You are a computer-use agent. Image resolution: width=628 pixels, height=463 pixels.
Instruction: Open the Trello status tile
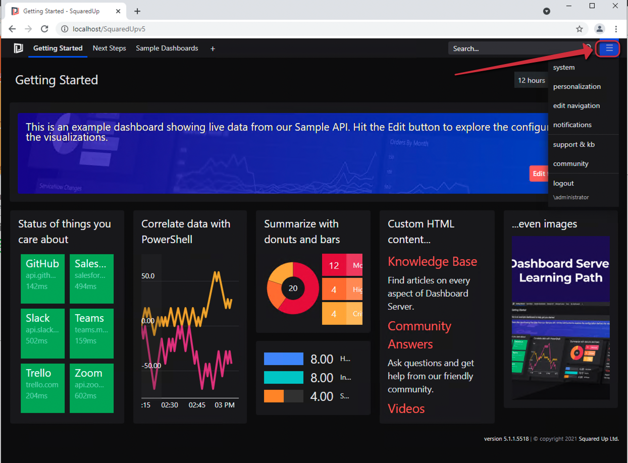coord(42,388)
